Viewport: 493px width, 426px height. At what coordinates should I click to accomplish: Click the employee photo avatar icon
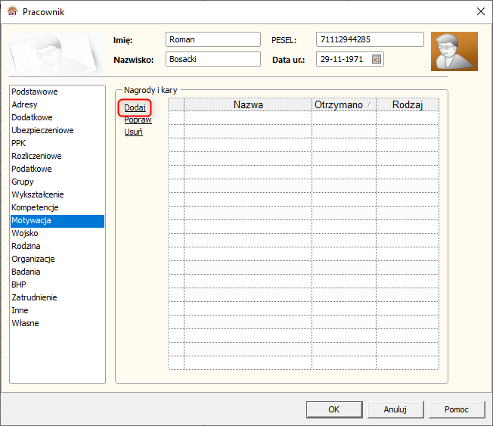click(454, 51)
